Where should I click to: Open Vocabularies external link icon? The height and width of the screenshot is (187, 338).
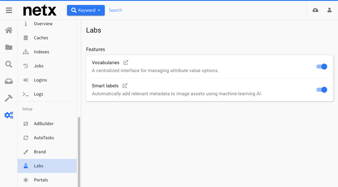[x=126, y=62]
